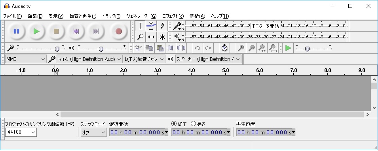Click the playback volume slider thumb
The image size is (378, 151).
coord(101,49)
